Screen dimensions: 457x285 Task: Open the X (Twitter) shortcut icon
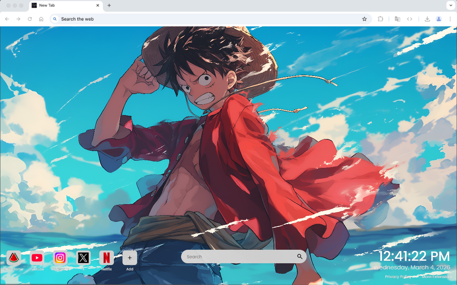click(83, 258)
